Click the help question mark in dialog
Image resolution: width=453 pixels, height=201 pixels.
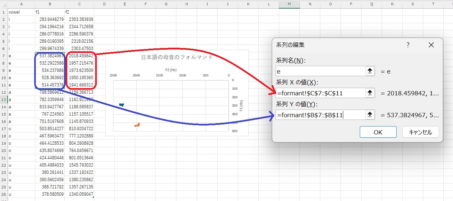[408, 45]
